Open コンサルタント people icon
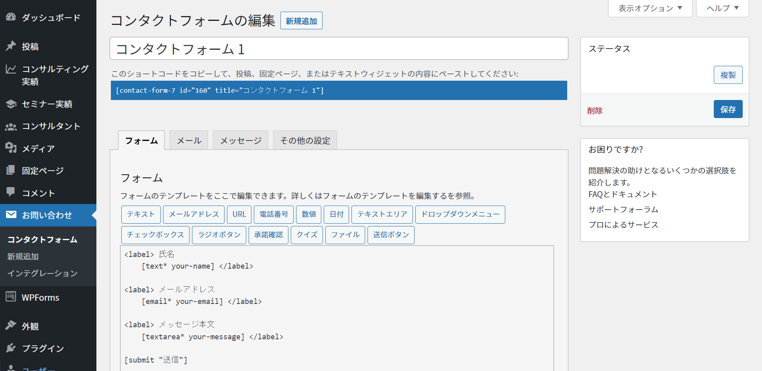The height and width of the screenshot is (371, 762). click(10, 126)
